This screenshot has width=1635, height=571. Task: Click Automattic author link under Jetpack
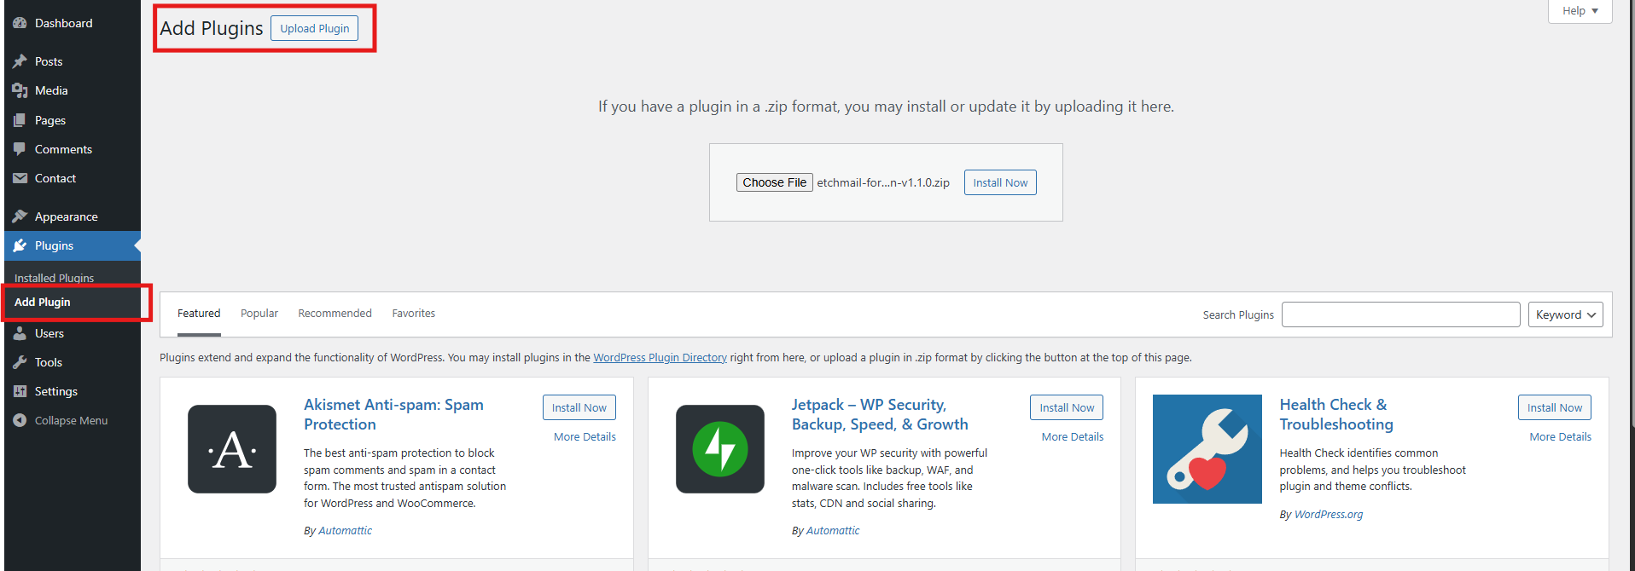click(x=833, y=530)
